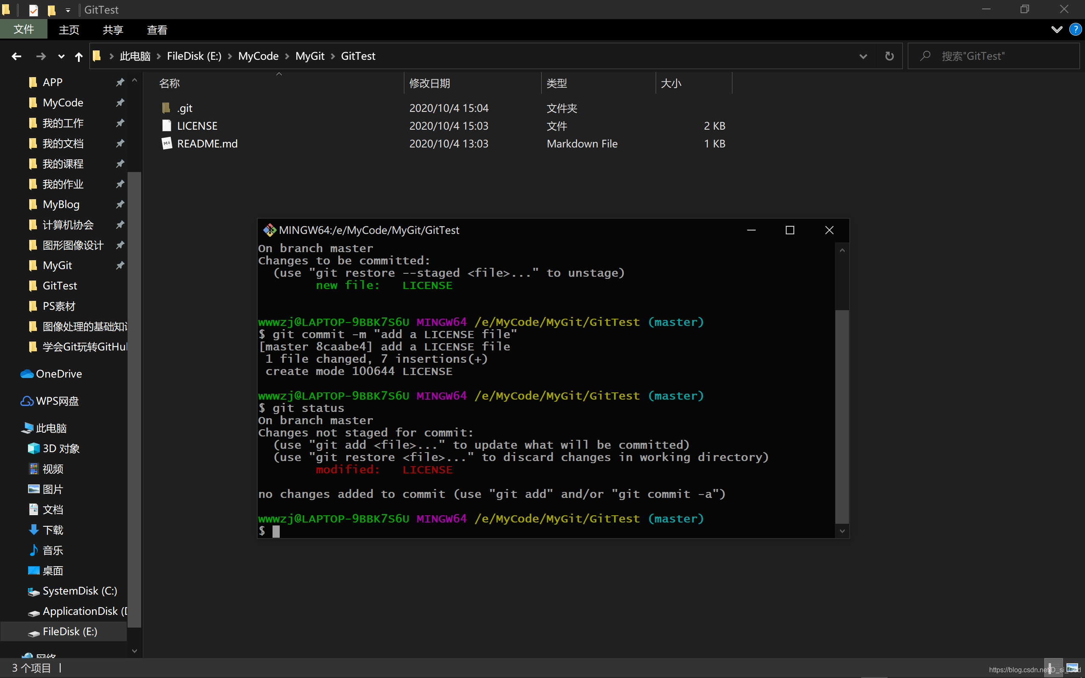
Task: Click FileDisk (E:) in the breadcrumb
Action: click(x=194, y=56)
